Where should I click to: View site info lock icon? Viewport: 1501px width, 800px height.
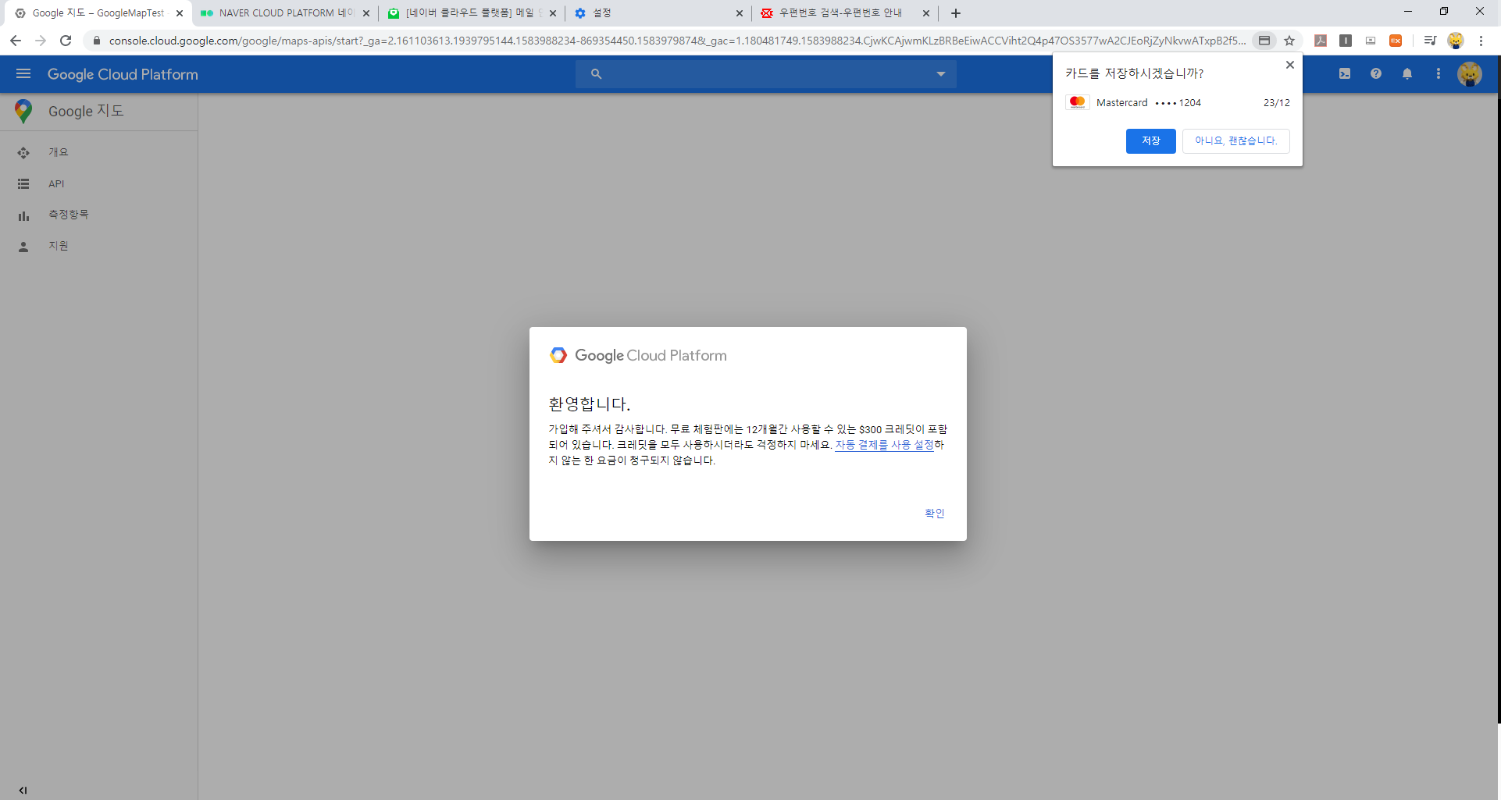96,41
